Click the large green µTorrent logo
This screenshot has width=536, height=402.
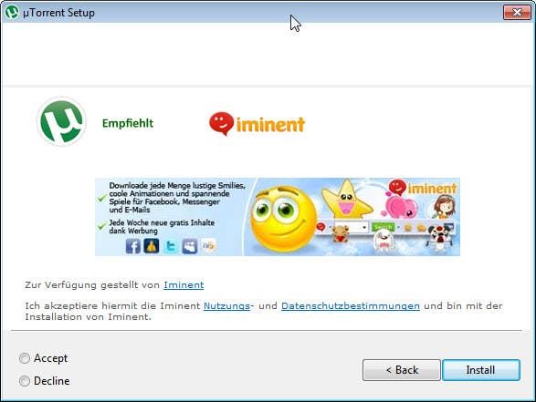coord(61,121)
